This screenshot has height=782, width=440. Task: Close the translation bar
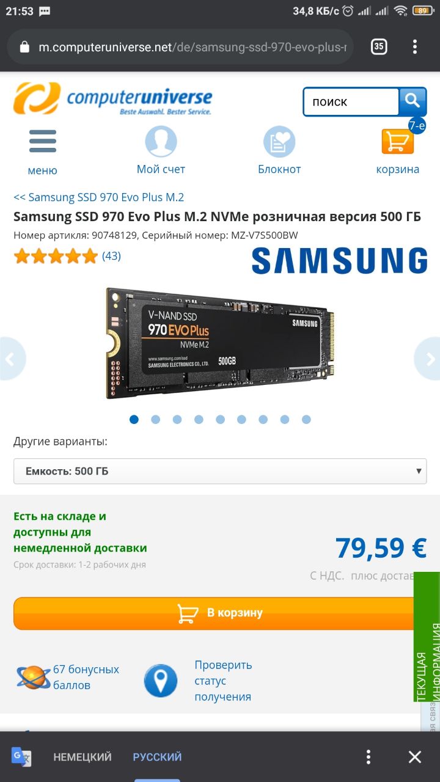[x=415, y=757]
